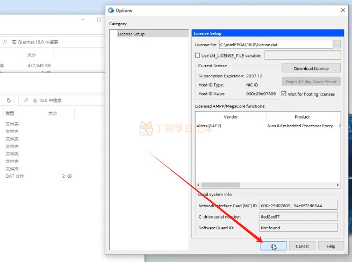Click 大小 column header in 18.0 window
The image size is (352, 262).
pos(53,113)
